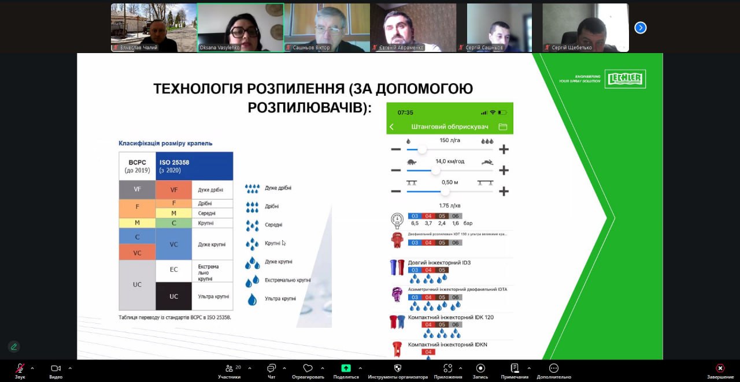Screen dimensions: 740x382
Task: Open the Чат chat panel
Action: click(x=271, y=368)
